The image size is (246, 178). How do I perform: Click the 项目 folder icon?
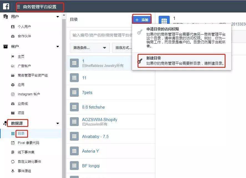click(x=13, y=113)
